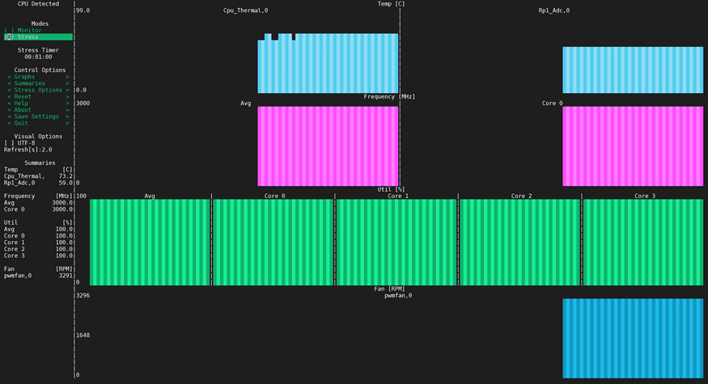This screenshot has width=708, height=384.
Task: Open the Summaries menu option
Action: click(38, 83)
